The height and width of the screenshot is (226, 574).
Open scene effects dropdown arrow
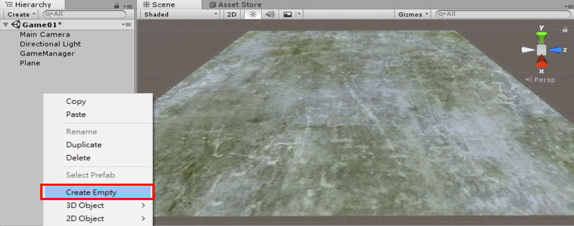[299, 14]
